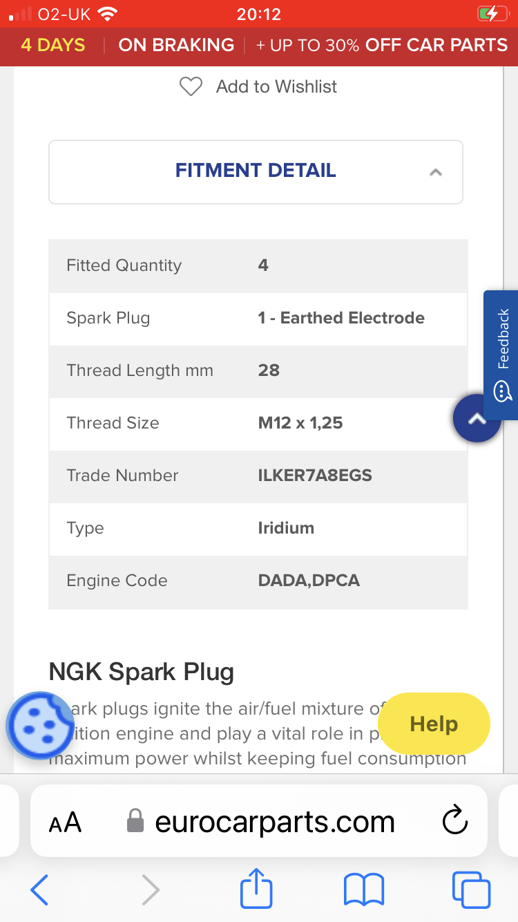518x922 pixels.
Task: Select the Trade Number value ILKER7A8EGS
Action: (x=315, y=476)
